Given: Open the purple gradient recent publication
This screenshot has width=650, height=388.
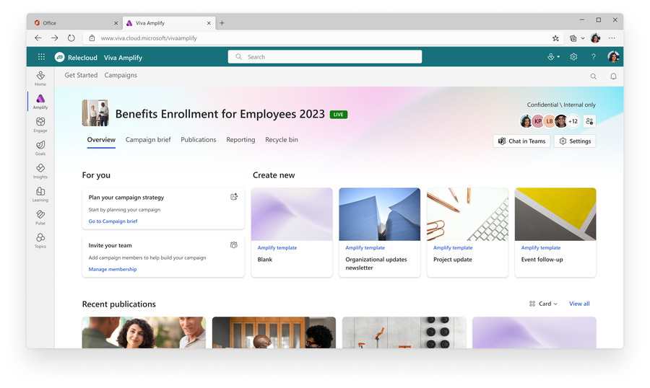Looking at the screenshot, I should (x=534, y=332).
